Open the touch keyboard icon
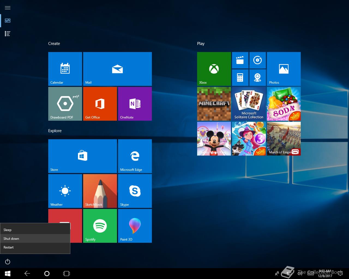 click(311, 274)
